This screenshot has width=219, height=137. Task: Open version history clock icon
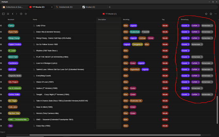pyautogui.click(x=21, y=14)
